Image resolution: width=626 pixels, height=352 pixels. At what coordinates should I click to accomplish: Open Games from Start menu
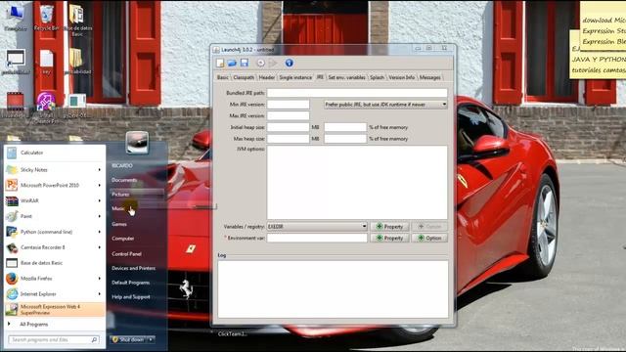(x=119, y=224)
